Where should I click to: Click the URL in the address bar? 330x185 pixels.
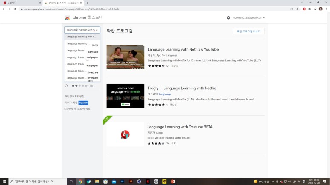pyautogui.click(x=72, y=9)
